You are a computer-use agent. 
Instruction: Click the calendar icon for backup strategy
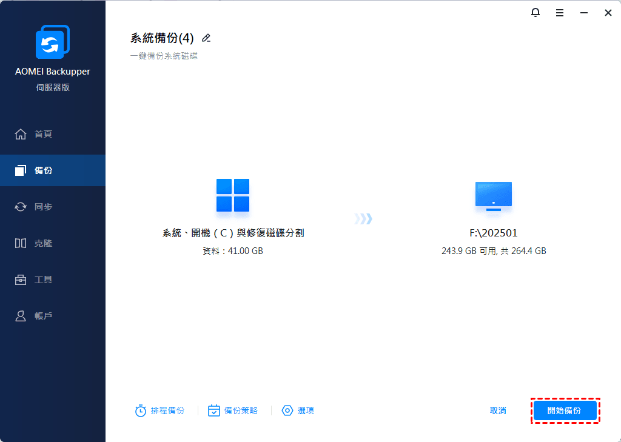[x=214, y=410]
